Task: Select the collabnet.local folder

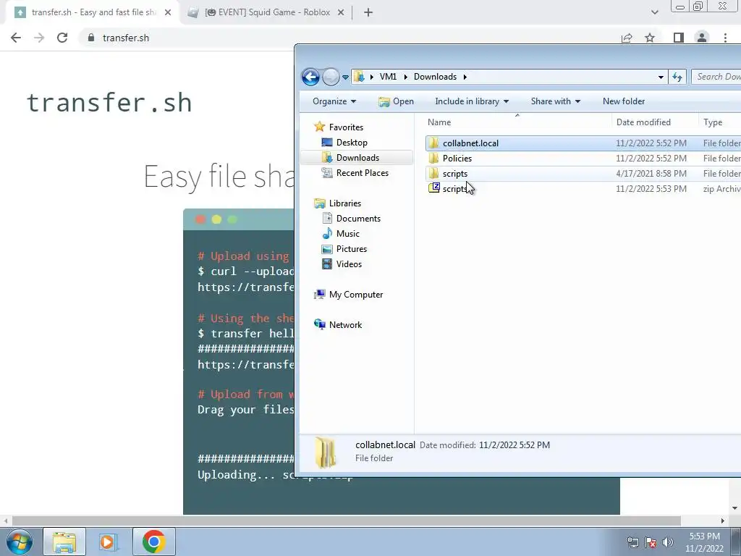Action: pos(583,143)
